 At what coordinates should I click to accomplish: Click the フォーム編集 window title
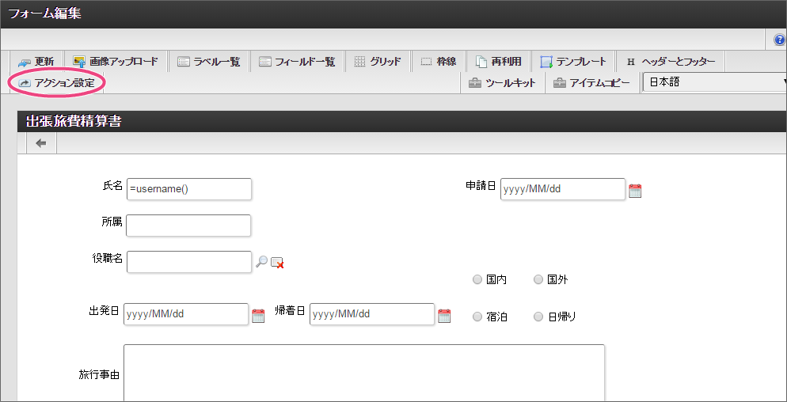pos(45,13)
